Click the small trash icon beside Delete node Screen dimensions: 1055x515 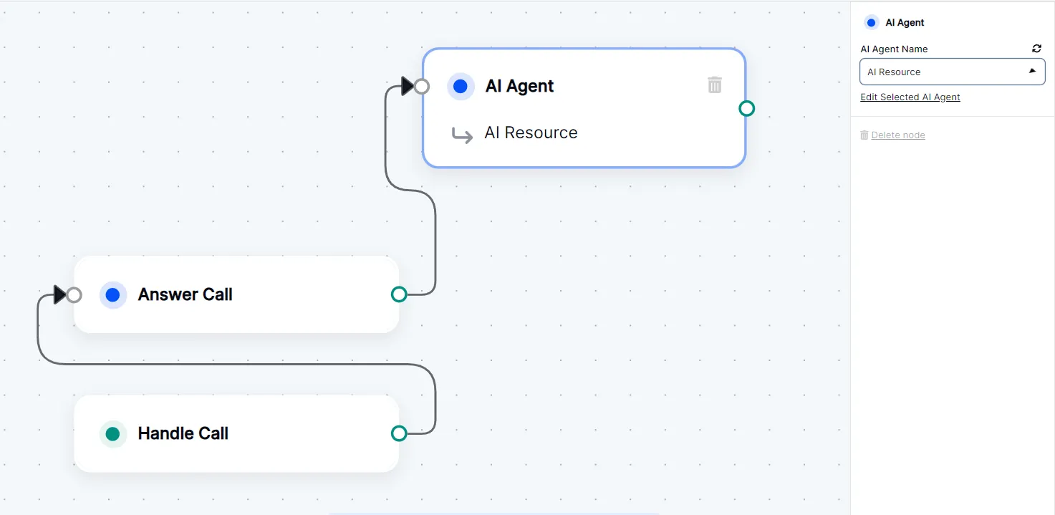coord(864,135)
